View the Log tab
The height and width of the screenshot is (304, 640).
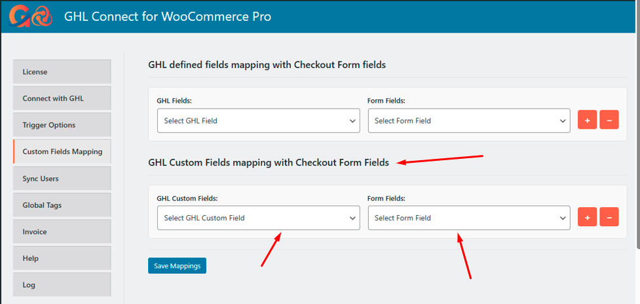[x=62, y=285]
